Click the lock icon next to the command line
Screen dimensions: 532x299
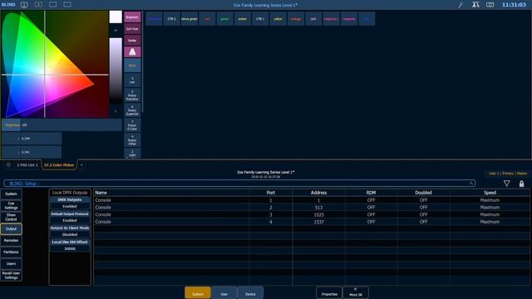521,184
